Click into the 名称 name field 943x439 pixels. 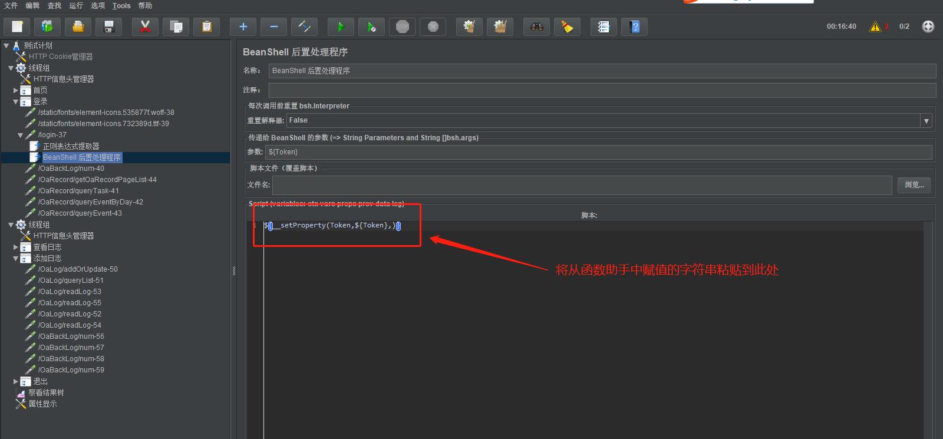tap(602, 71)
